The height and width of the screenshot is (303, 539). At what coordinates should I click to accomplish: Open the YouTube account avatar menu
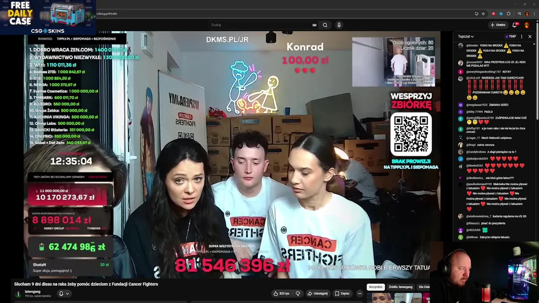point(527,25)
